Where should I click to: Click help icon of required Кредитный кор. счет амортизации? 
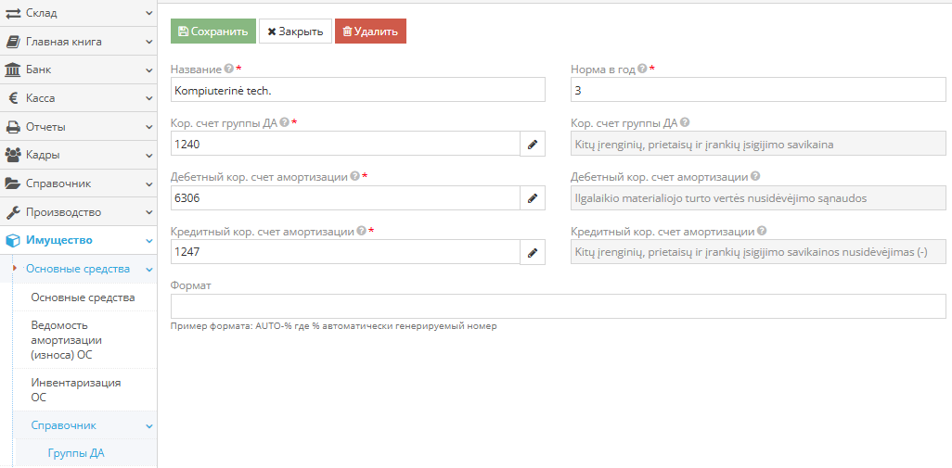(361, 231)
